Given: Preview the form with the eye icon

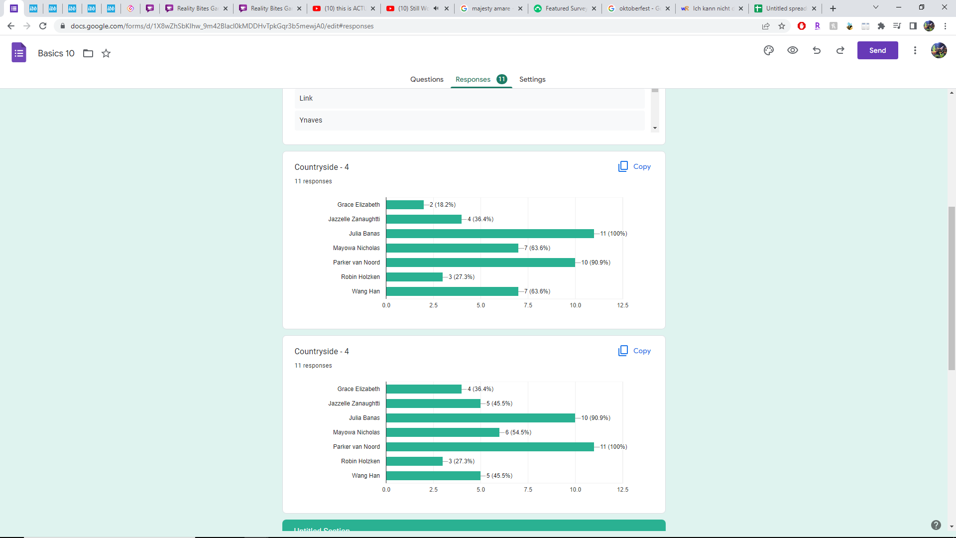Looking at the screenshot, I should [x=793, y=50].
